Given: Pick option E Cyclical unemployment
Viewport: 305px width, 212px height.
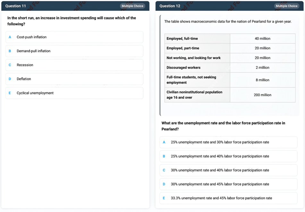Looking at the screenshot, I should tap(74, 93).
